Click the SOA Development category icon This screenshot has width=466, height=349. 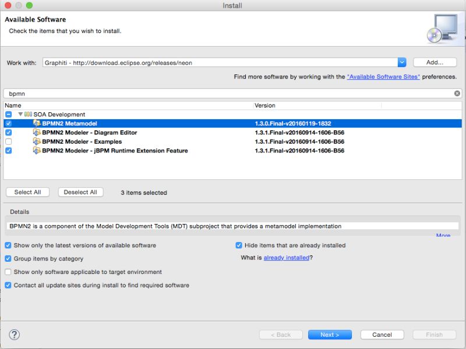tap(28, 114)
